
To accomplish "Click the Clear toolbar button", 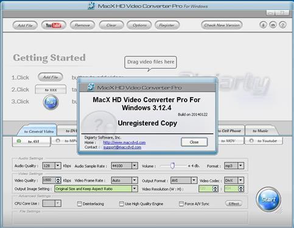I will [x=111, y=26].
